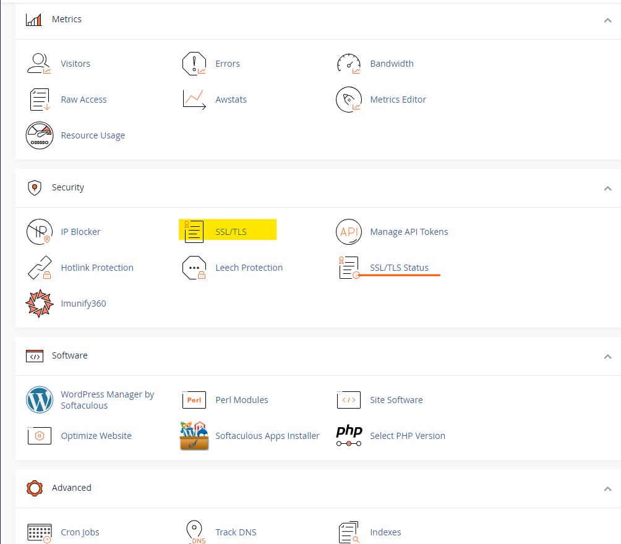Open the Awstats link

pyautogui.click(x=231, y=100)
